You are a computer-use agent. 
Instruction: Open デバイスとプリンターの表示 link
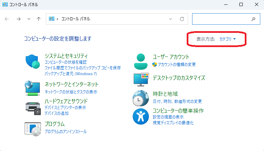coord(65,107)
